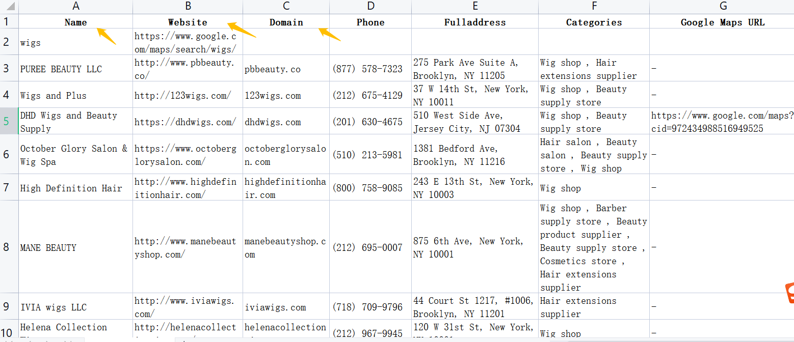Select the https://dhdwigs.com/ cell

188,121
